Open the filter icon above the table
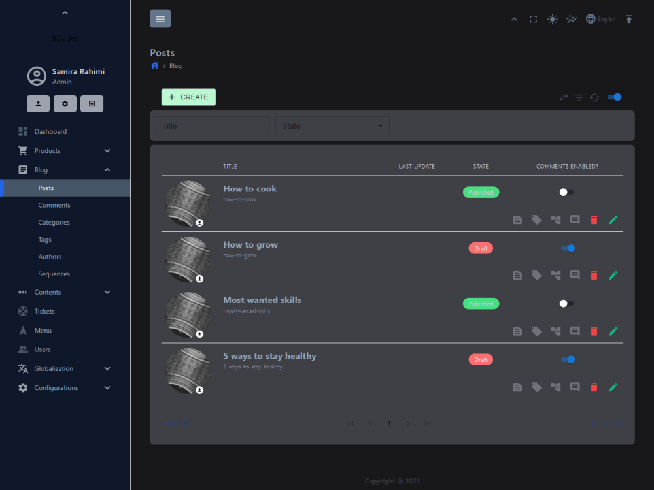This screenshot has width=654, height=490. (x=579, y=97)
